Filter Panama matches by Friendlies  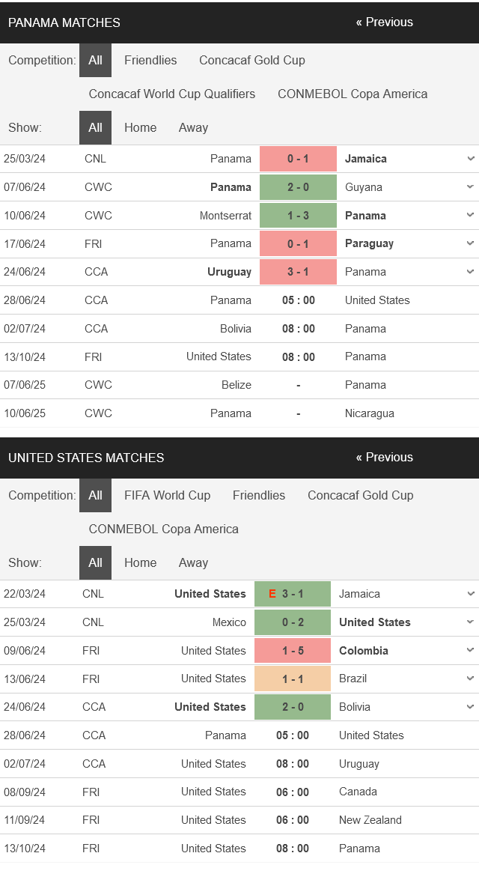[x=150, y=60]
